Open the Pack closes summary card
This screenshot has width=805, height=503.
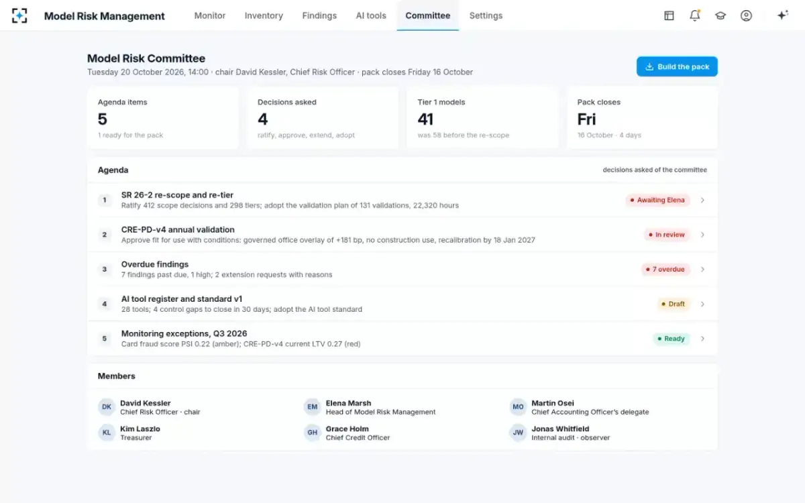pos(643,117)
